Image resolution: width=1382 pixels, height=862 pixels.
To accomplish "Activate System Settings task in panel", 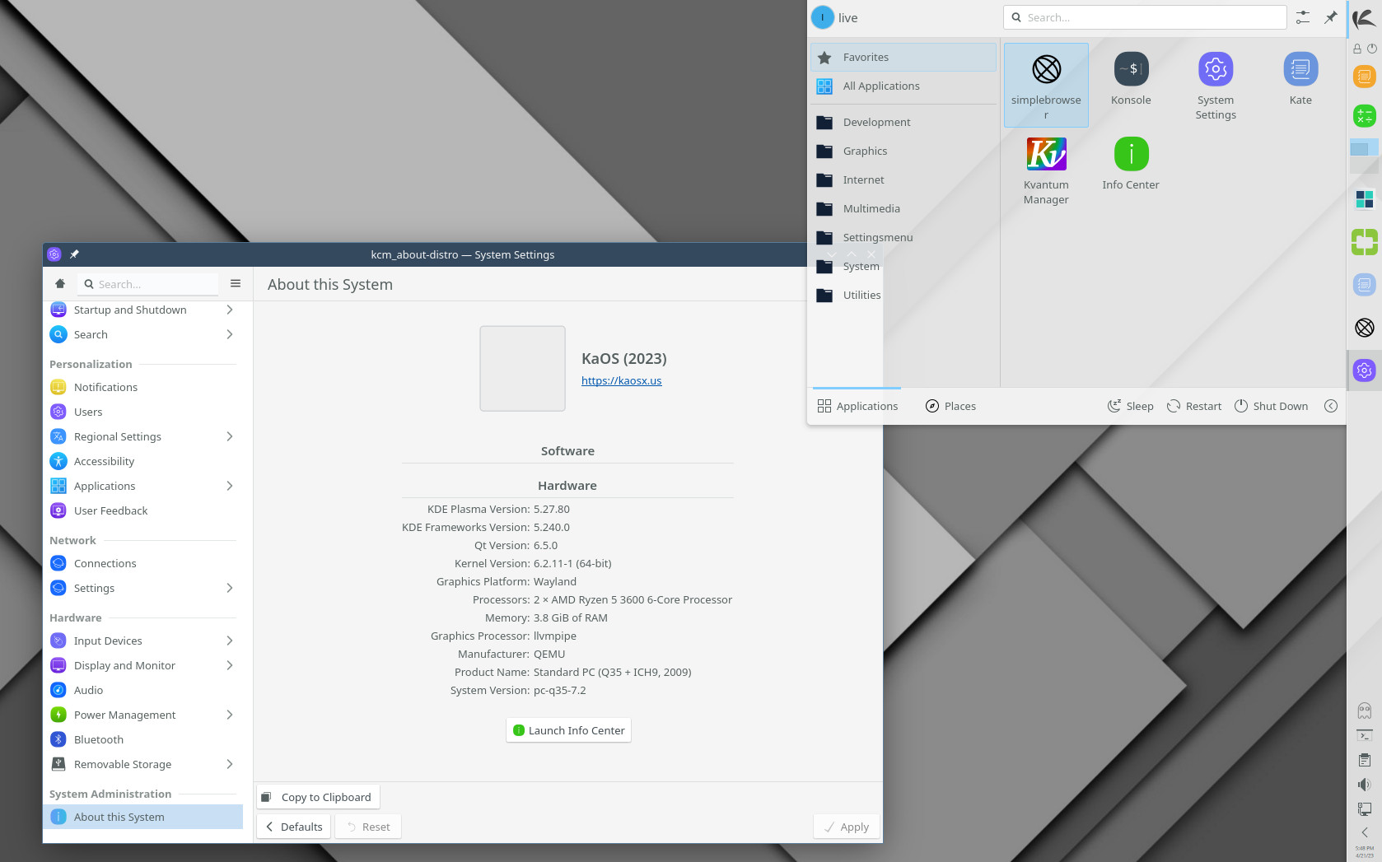I will coord(1365,370).
